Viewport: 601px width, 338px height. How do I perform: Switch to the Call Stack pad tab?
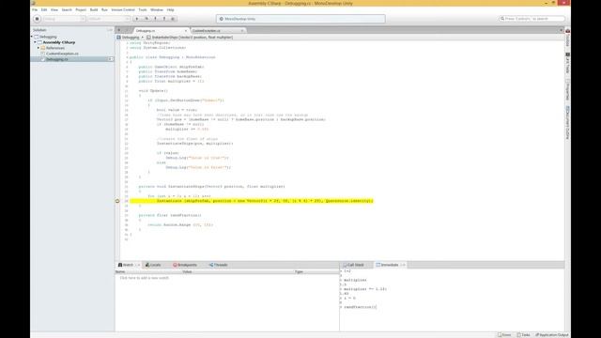point(353,265)
